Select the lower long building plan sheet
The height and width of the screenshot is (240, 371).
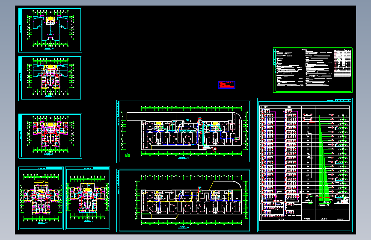tap(184, 201)
